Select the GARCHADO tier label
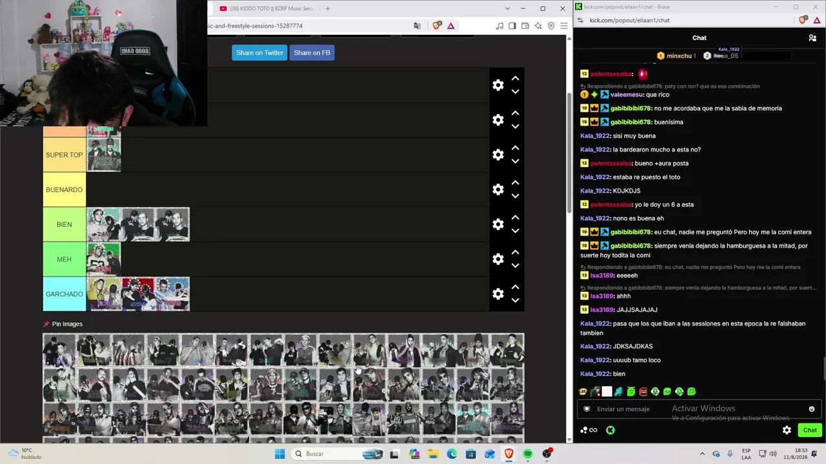The image size is (826, 464). click(65, 294)
